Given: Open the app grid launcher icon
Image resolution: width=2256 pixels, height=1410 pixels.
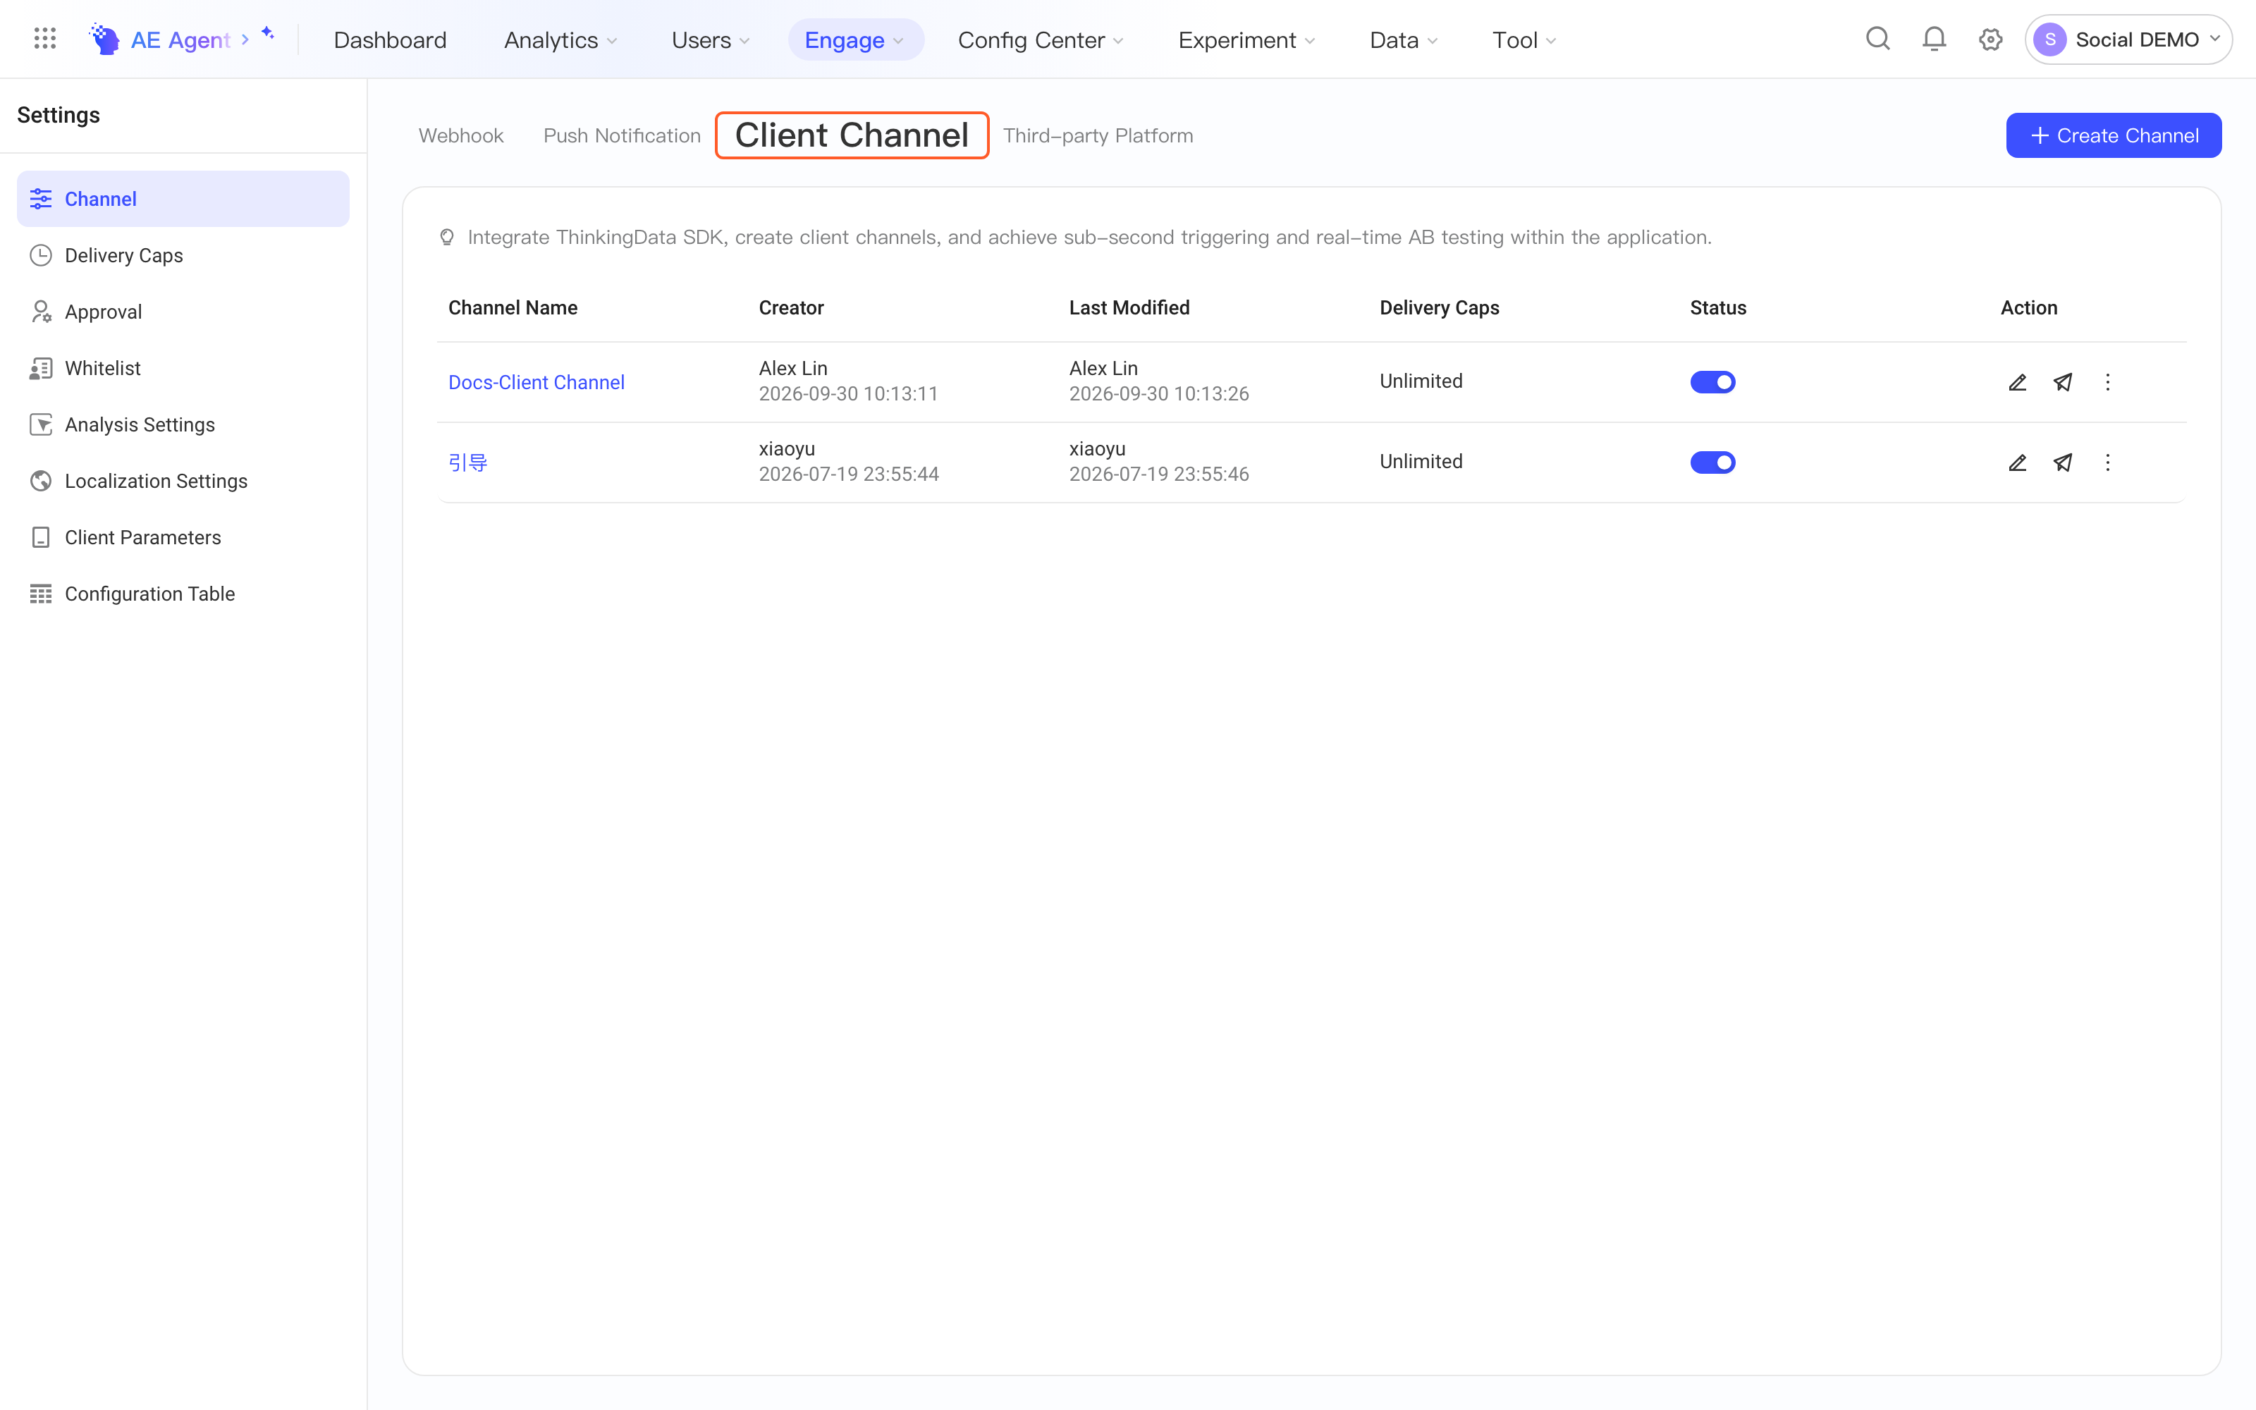Looking at the screenshot, I should pos(44,39).
